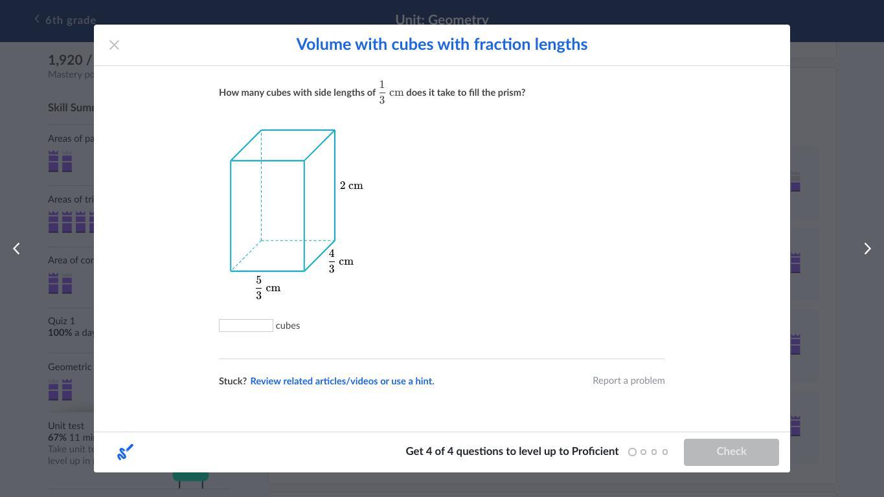Click the dialog title Volume with cubes with fraction lengths

(442, 45)
